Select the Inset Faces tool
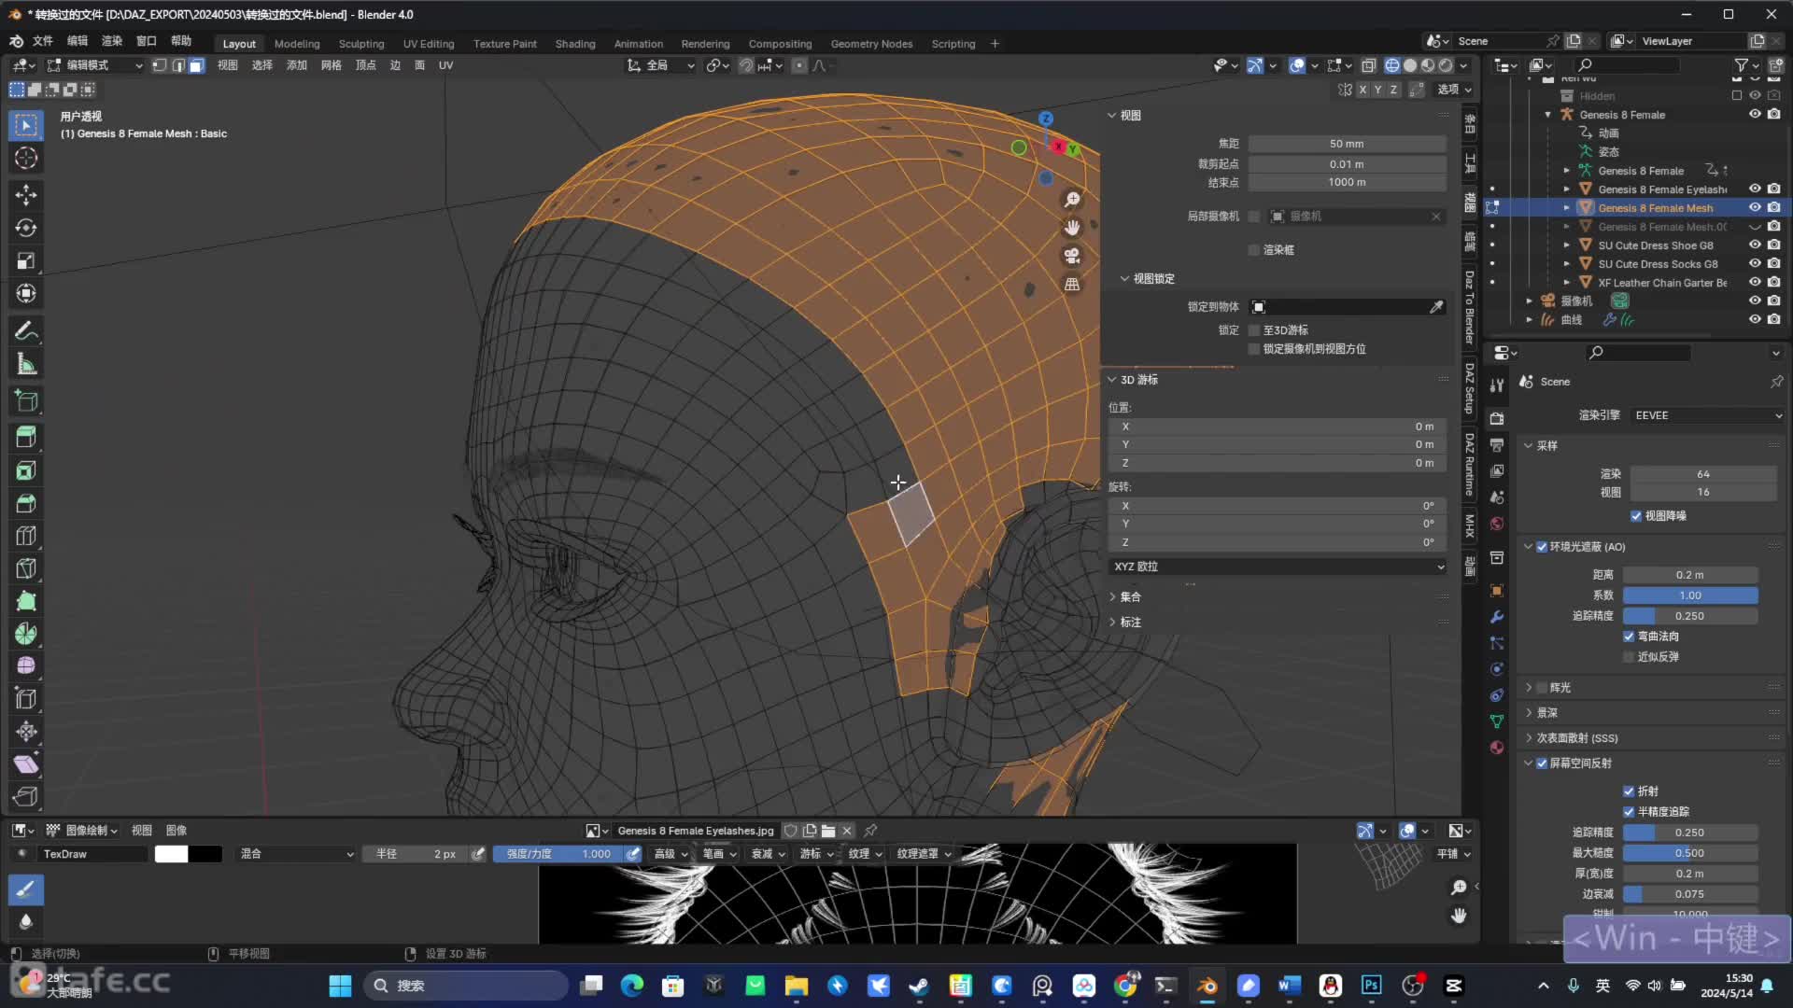 coord(26,470)
